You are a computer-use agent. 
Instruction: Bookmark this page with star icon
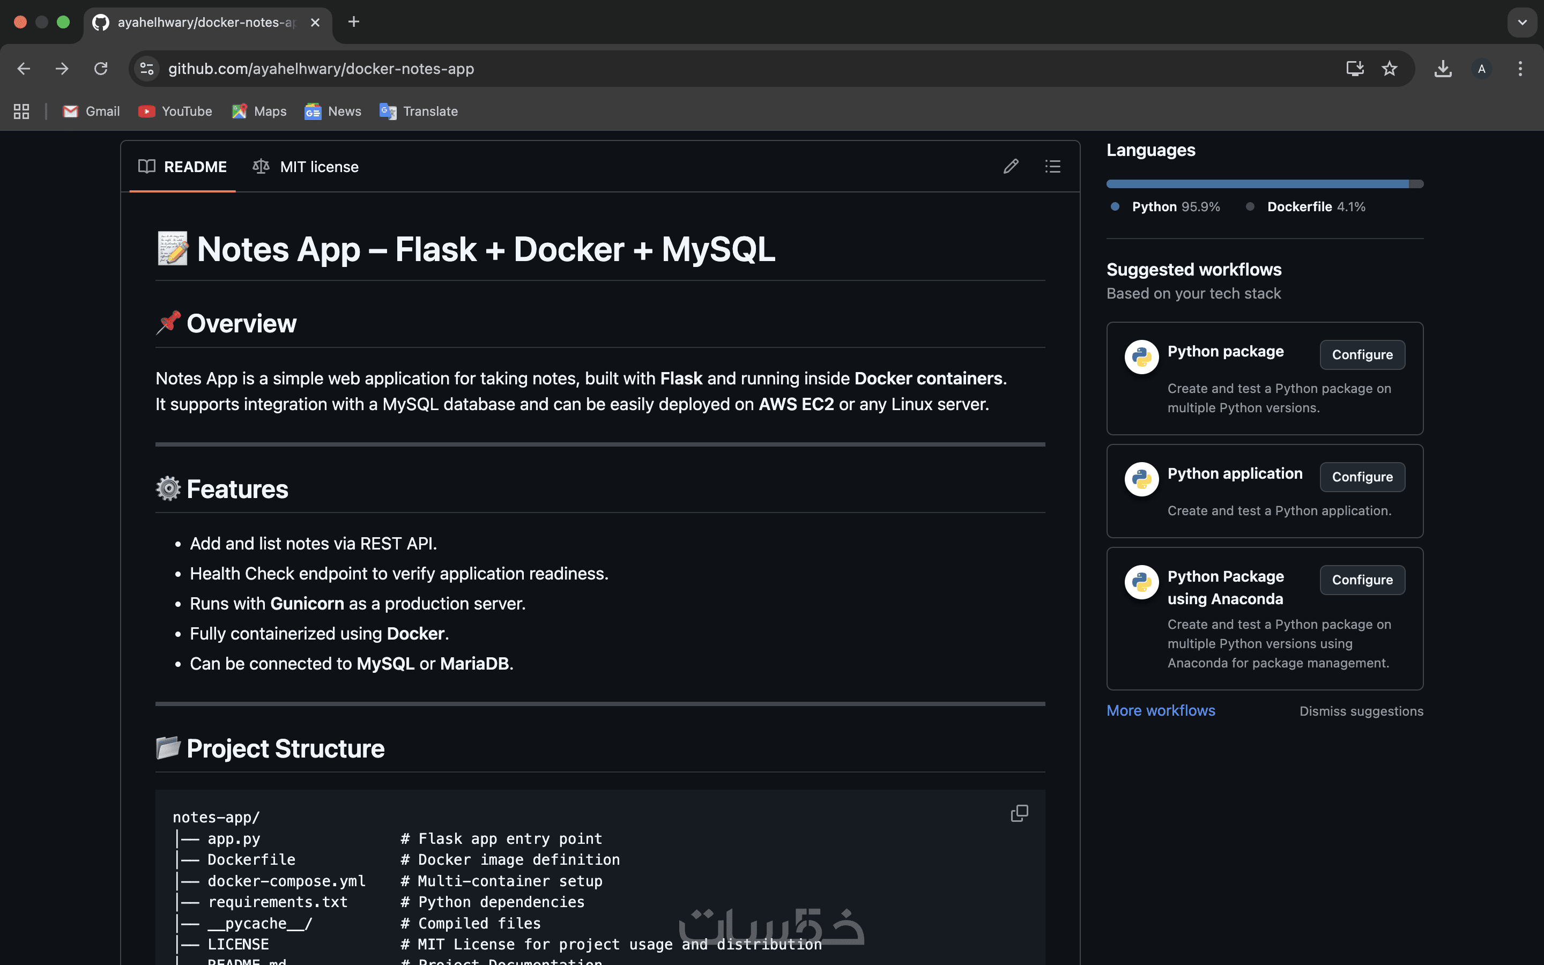coord(1389,69)
